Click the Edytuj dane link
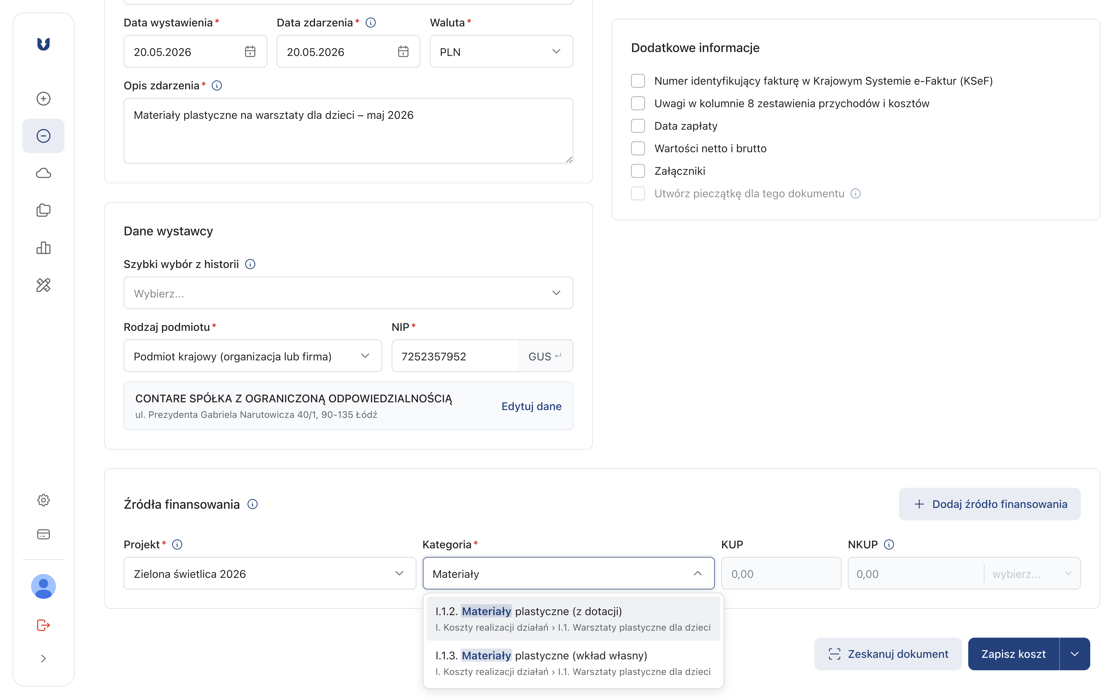This screenshot has height=699, width=1119. coord(531,406)
